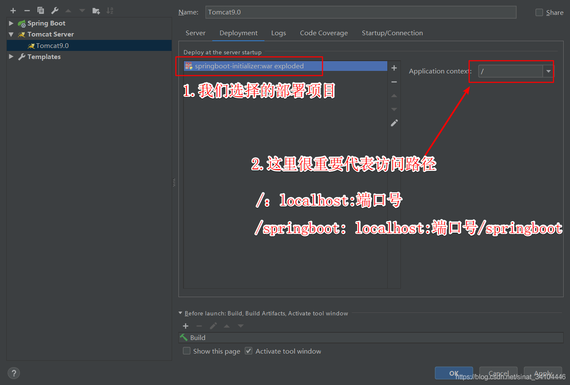Open the Application context dropdown
570x385 pixels.
[x=548, y=71]
